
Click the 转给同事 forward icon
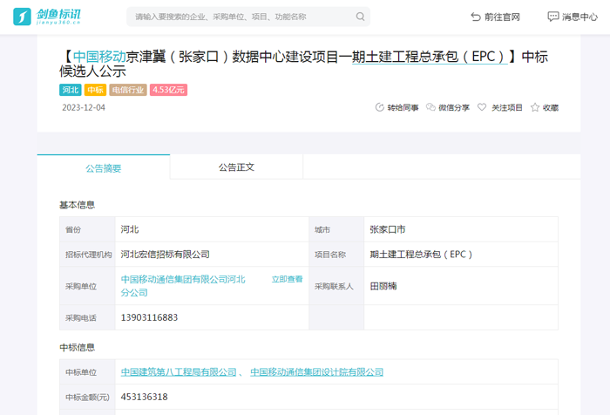pos(379,107)
